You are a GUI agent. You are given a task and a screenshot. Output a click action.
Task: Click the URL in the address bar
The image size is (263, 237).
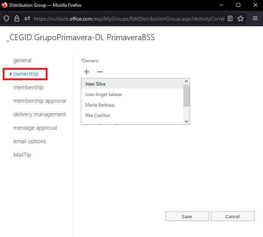pyautogui.click(x=129, y=19)
